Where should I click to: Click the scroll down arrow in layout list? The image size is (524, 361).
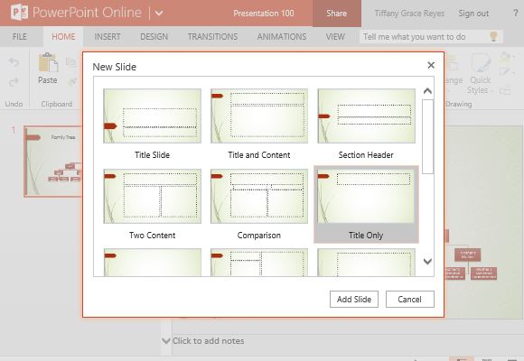[x=427, y=261]
